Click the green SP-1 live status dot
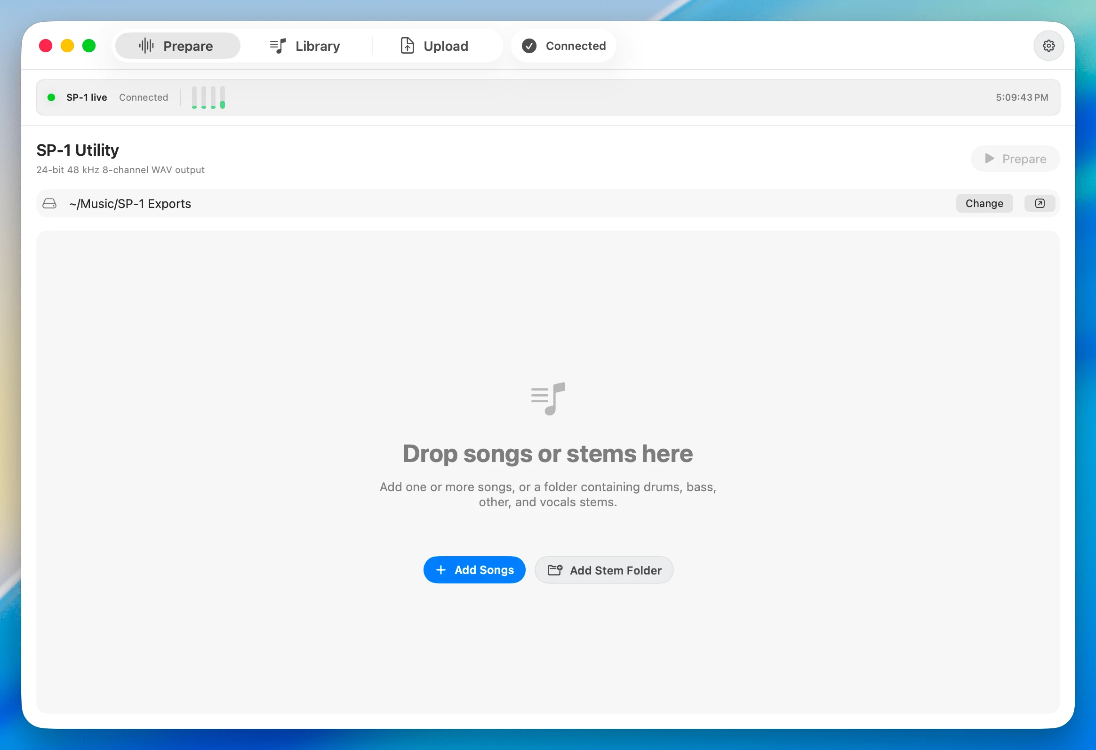 point(51,97)
